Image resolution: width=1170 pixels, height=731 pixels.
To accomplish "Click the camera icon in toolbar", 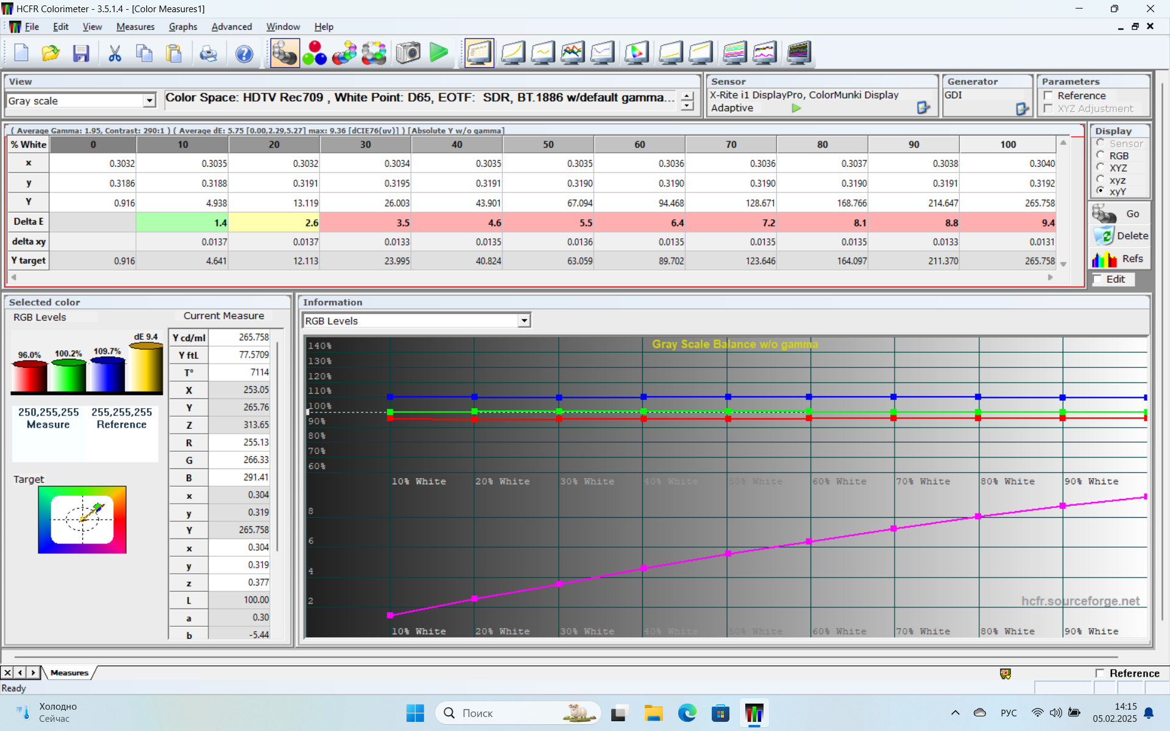I will tap(408, 53).
